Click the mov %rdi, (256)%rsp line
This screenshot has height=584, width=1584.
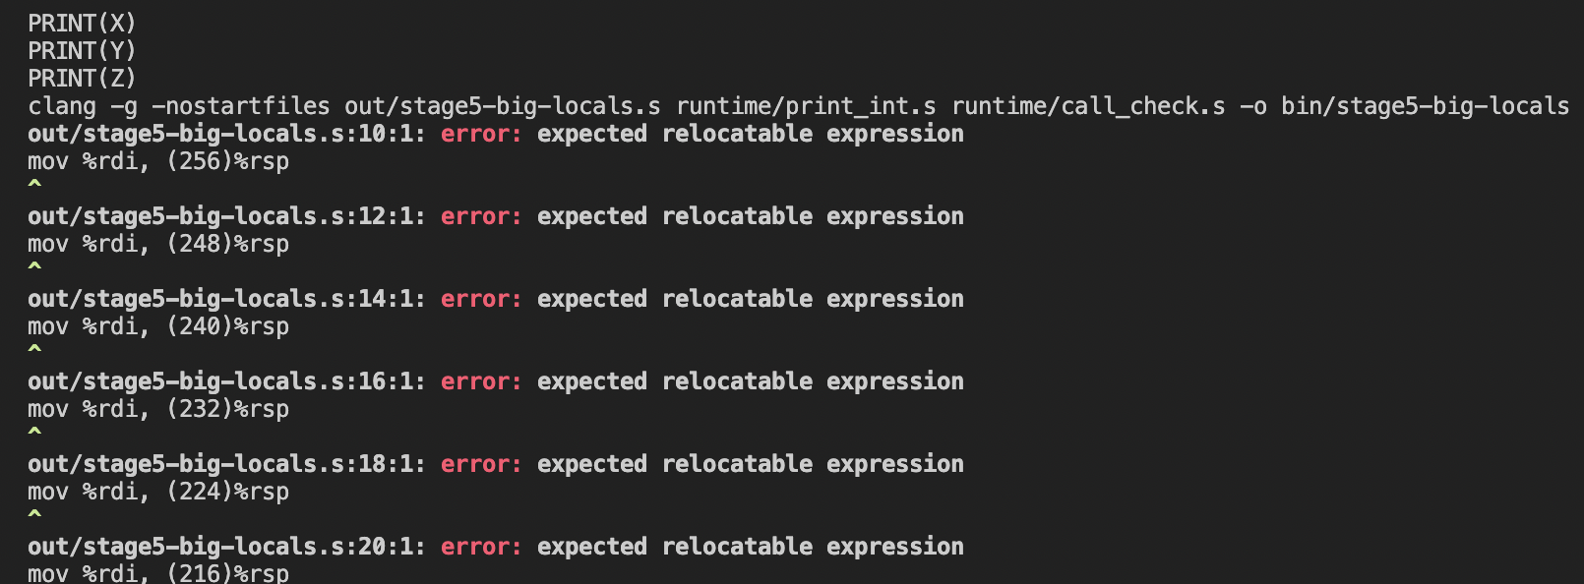158,161
